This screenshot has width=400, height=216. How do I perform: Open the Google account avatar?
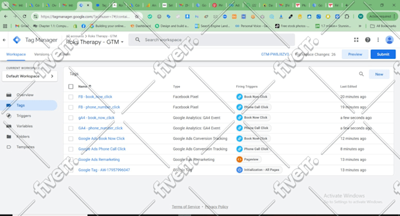[389, 40]
